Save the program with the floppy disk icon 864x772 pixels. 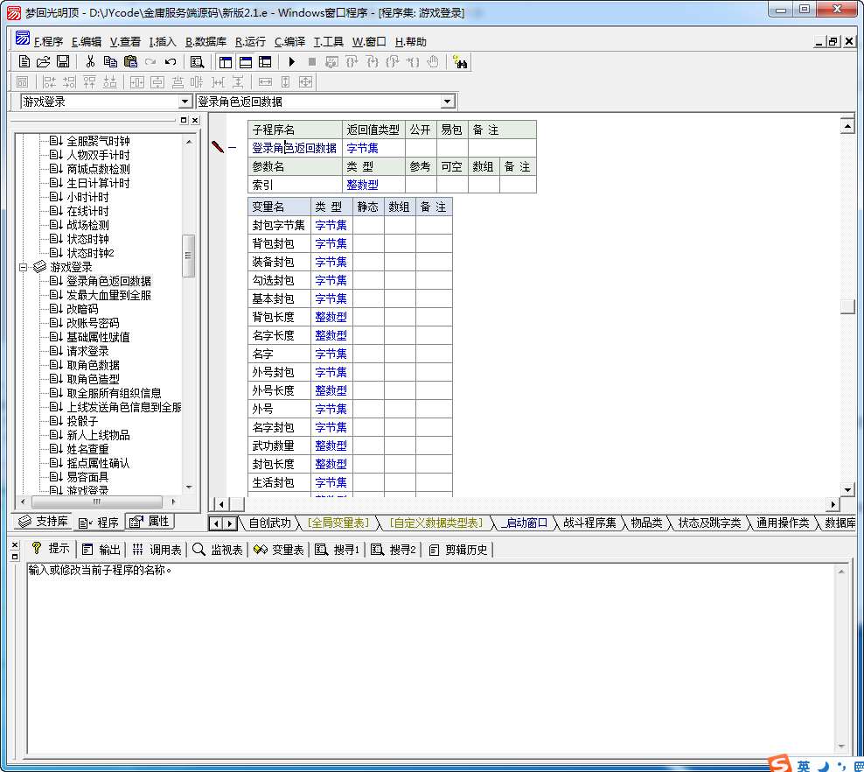(63, 62)
